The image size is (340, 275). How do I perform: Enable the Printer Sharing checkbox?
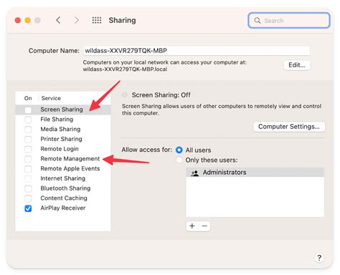(x=28, y=139)
